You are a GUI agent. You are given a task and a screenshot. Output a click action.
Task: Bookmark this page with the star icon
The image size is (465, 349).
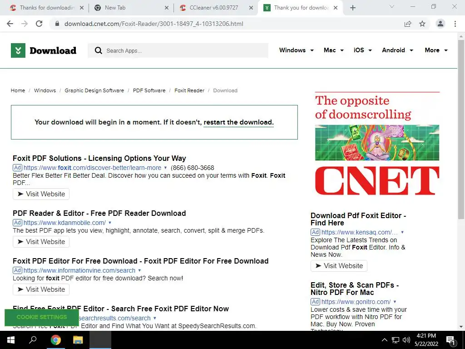coord(422,24)
